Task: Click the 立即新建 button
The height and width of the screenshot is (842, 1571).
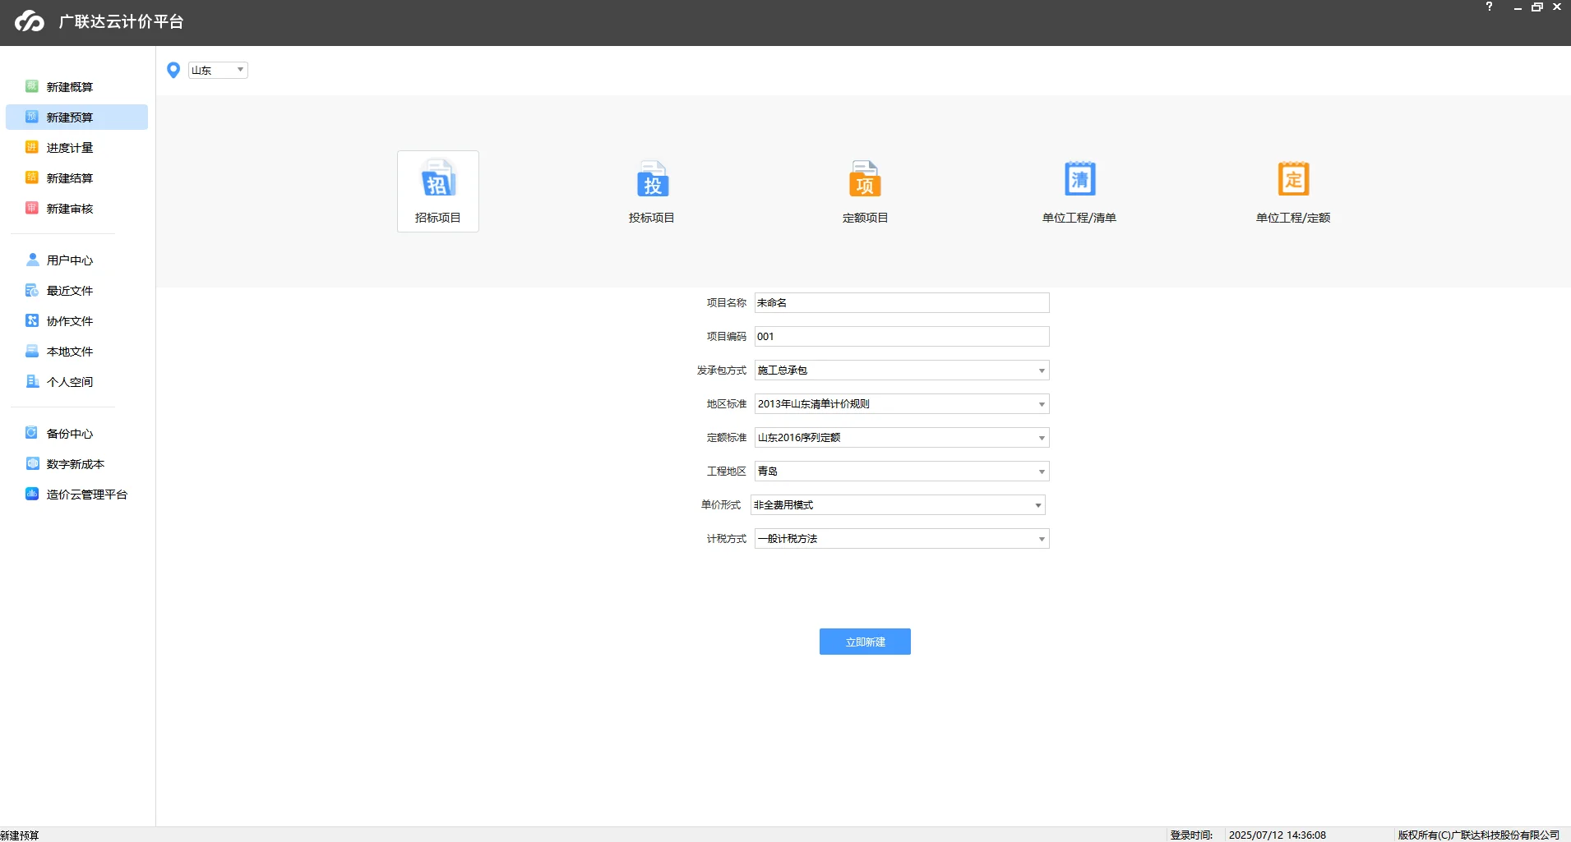Action: [x=865, y=642]
